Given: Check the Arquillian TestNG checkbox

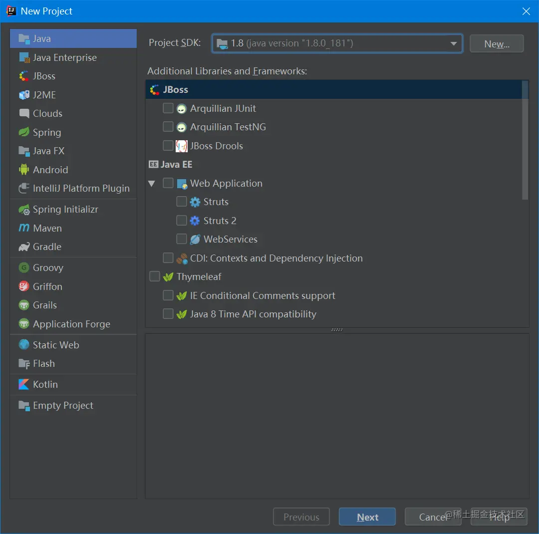Looking at the screenshot, I should pyautogui.click(x=168, y=127).
